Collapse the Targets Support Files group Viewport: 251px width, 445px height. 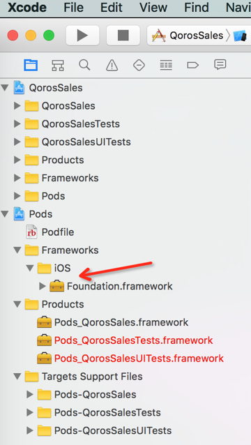tap(17, 377)
